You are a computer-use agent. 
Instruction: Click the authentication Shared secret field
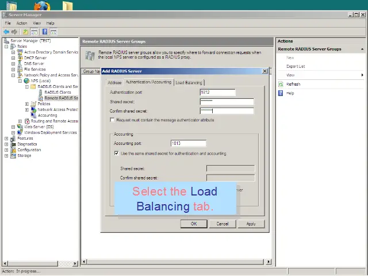point(227,101)
